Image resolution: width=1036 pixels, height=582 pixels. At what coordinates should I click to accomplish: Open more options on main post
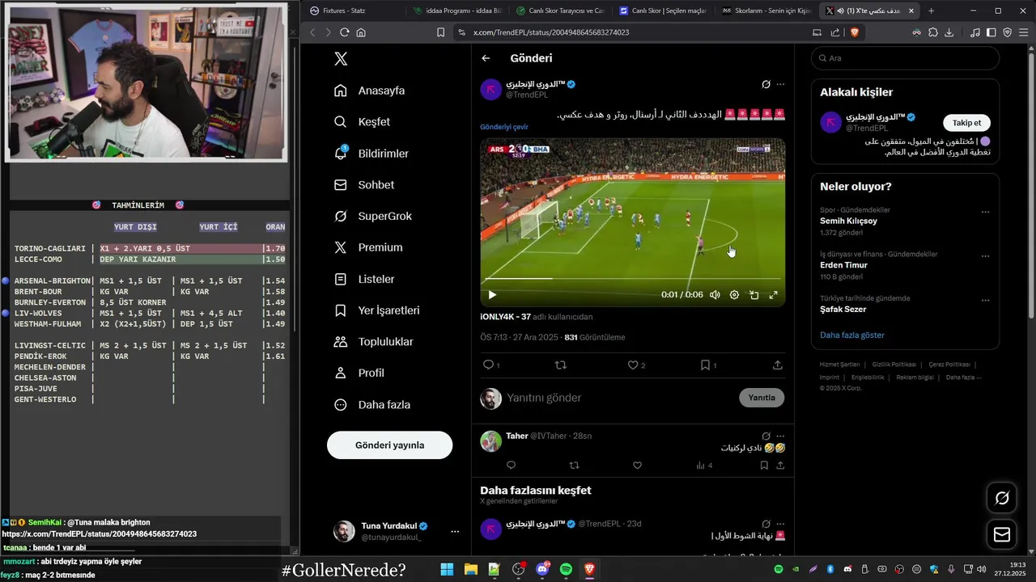pos(780,84)
